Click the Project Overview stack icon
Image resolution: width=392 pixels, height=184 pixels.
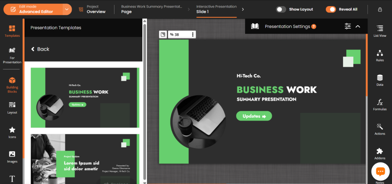pos(81,10)
